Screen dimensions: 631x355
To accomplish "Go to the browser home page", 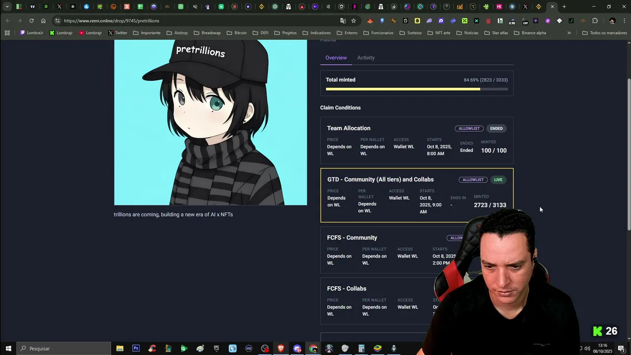I will coord(43,21).
